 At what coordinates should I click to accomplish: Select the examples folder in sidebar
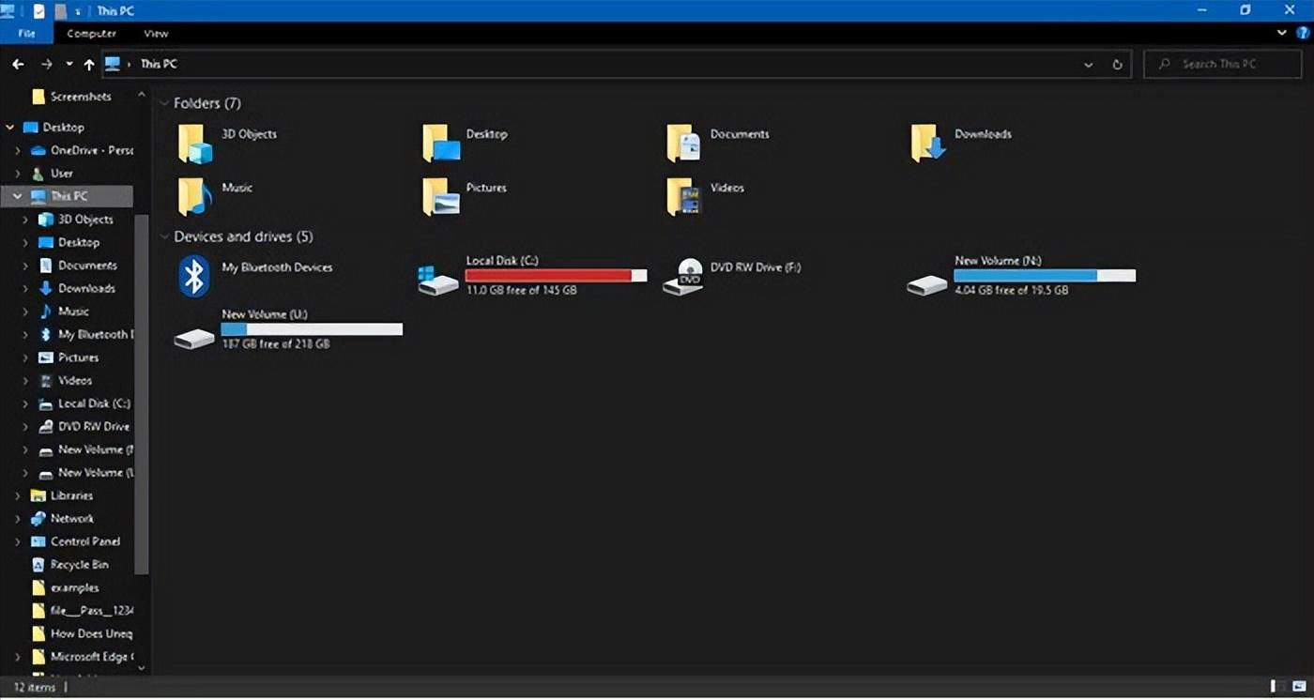point(65,587)
